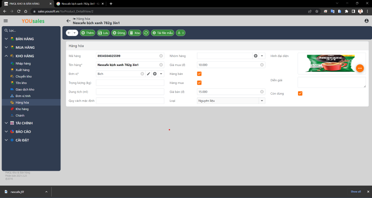372x198 pixels.
Task: Collapse the KHO HÀNG menu section
Action: 6,56
